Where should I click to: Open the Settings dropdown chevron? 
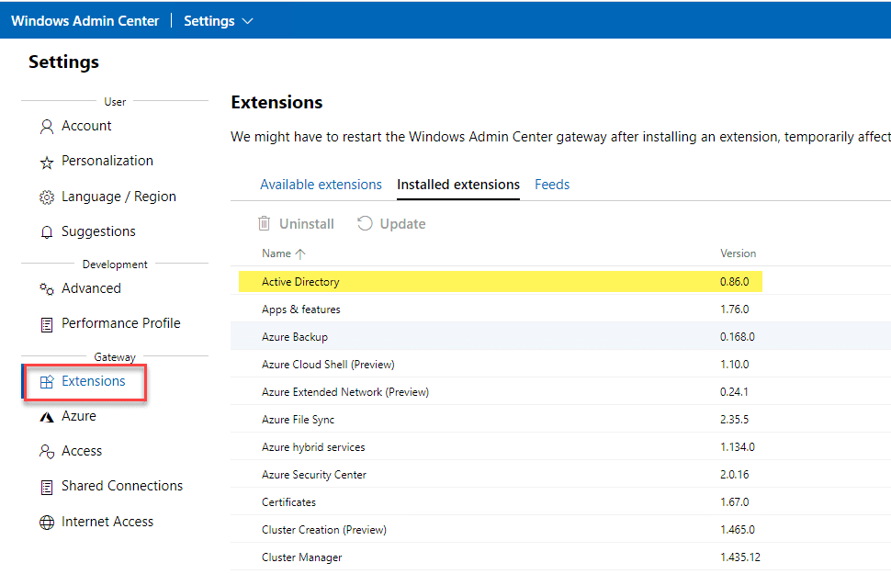point(247,21)
